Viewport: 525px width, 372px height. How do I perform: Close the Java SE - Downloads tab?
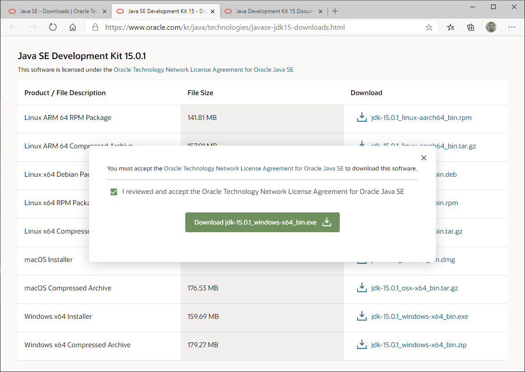coord(104,11)
